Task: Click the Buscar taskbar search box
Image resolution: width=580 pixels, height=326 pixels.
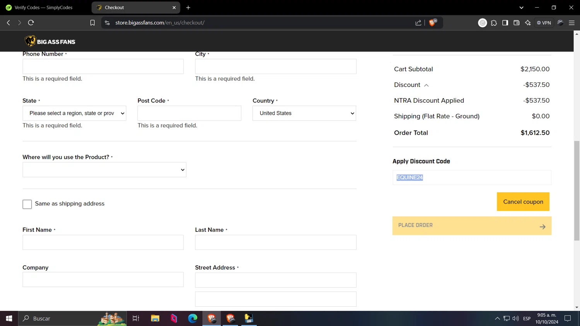Action: [73, 318]
